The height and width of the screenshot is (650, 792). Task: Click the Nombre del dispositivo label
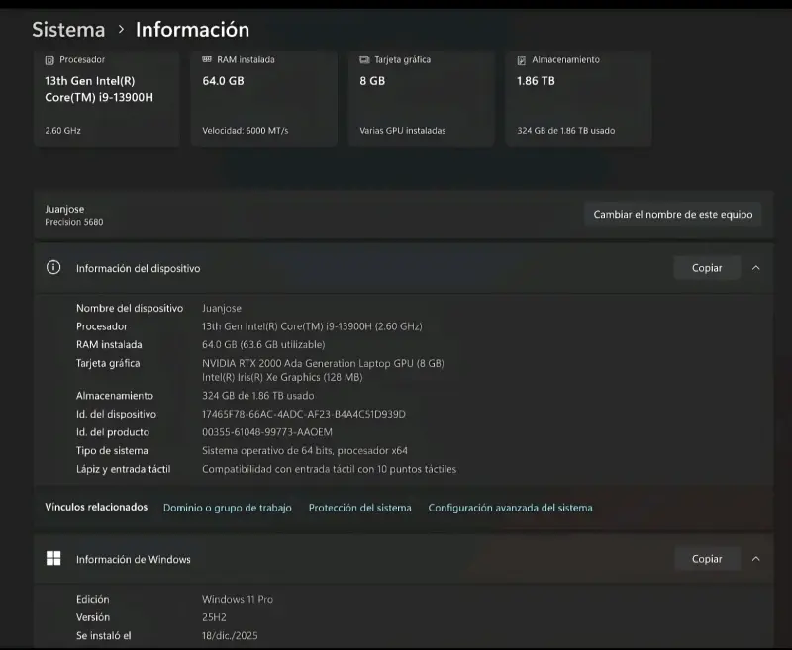tap(130, 308)
